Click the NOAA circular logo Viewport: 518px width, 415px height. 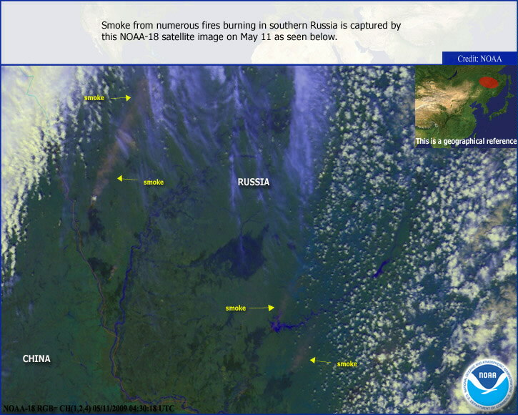point(487,386)
